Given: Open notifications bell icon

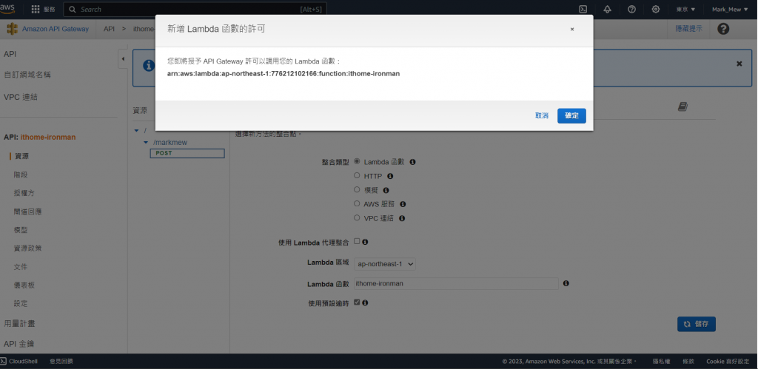Looking at the screenshot, I should point(607,9).
